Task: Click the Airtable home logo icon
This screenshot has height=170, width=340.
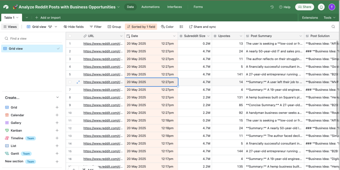Action: (6, 7)
